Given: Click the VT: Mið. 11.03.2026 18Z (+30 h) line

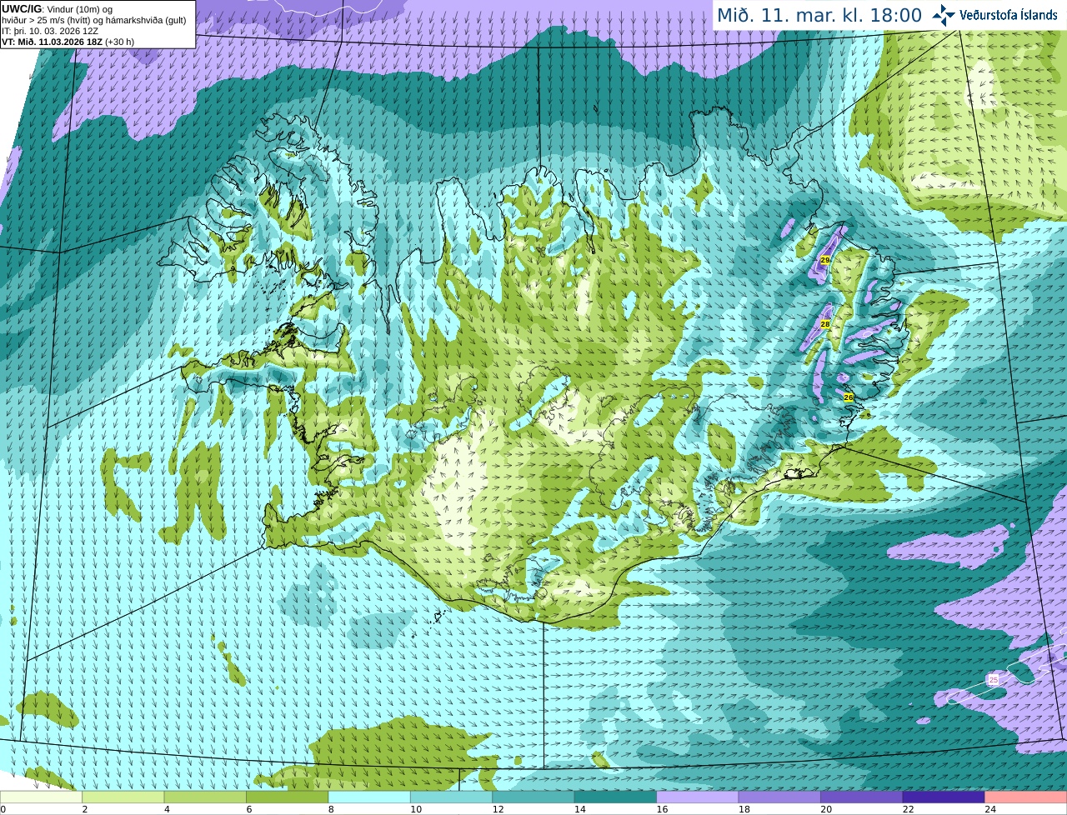Looking at the screenshot, I should pos(68,42).
